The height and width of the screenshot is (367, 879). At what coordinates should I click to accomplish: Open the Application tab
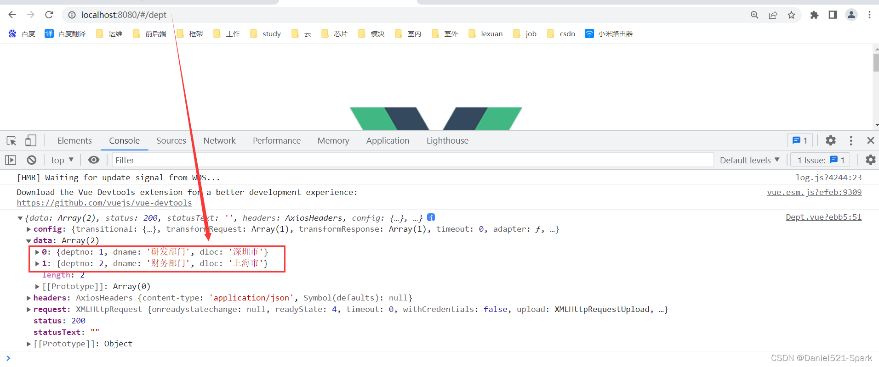pyautogui.click(x=388, y=140)
